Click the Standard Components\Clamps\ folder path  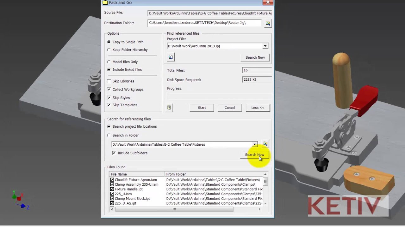(211, 184)
